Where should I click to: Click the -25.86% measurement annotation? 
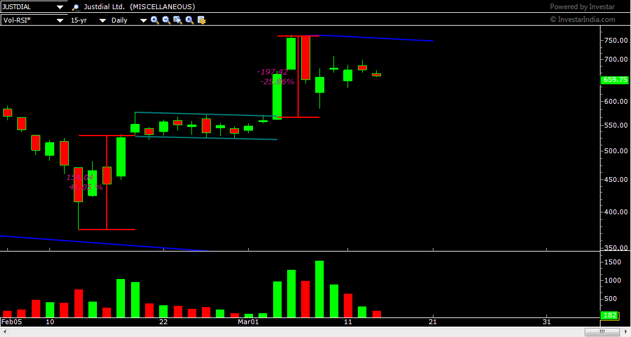[277, 81]
